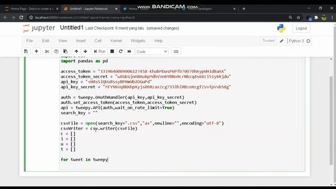Viewport: 336px width, 189px height.
Task: Open the Widgets menu
Action: point(138,41)
